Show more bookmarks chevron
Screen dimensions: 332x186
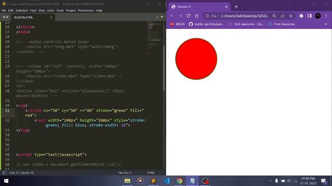point(326,24)
